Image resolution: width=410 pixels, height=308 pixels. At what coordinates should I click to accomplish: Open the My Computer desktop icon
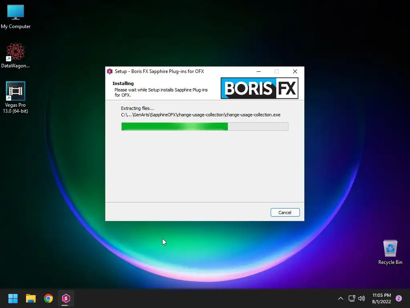click(16, 17)
